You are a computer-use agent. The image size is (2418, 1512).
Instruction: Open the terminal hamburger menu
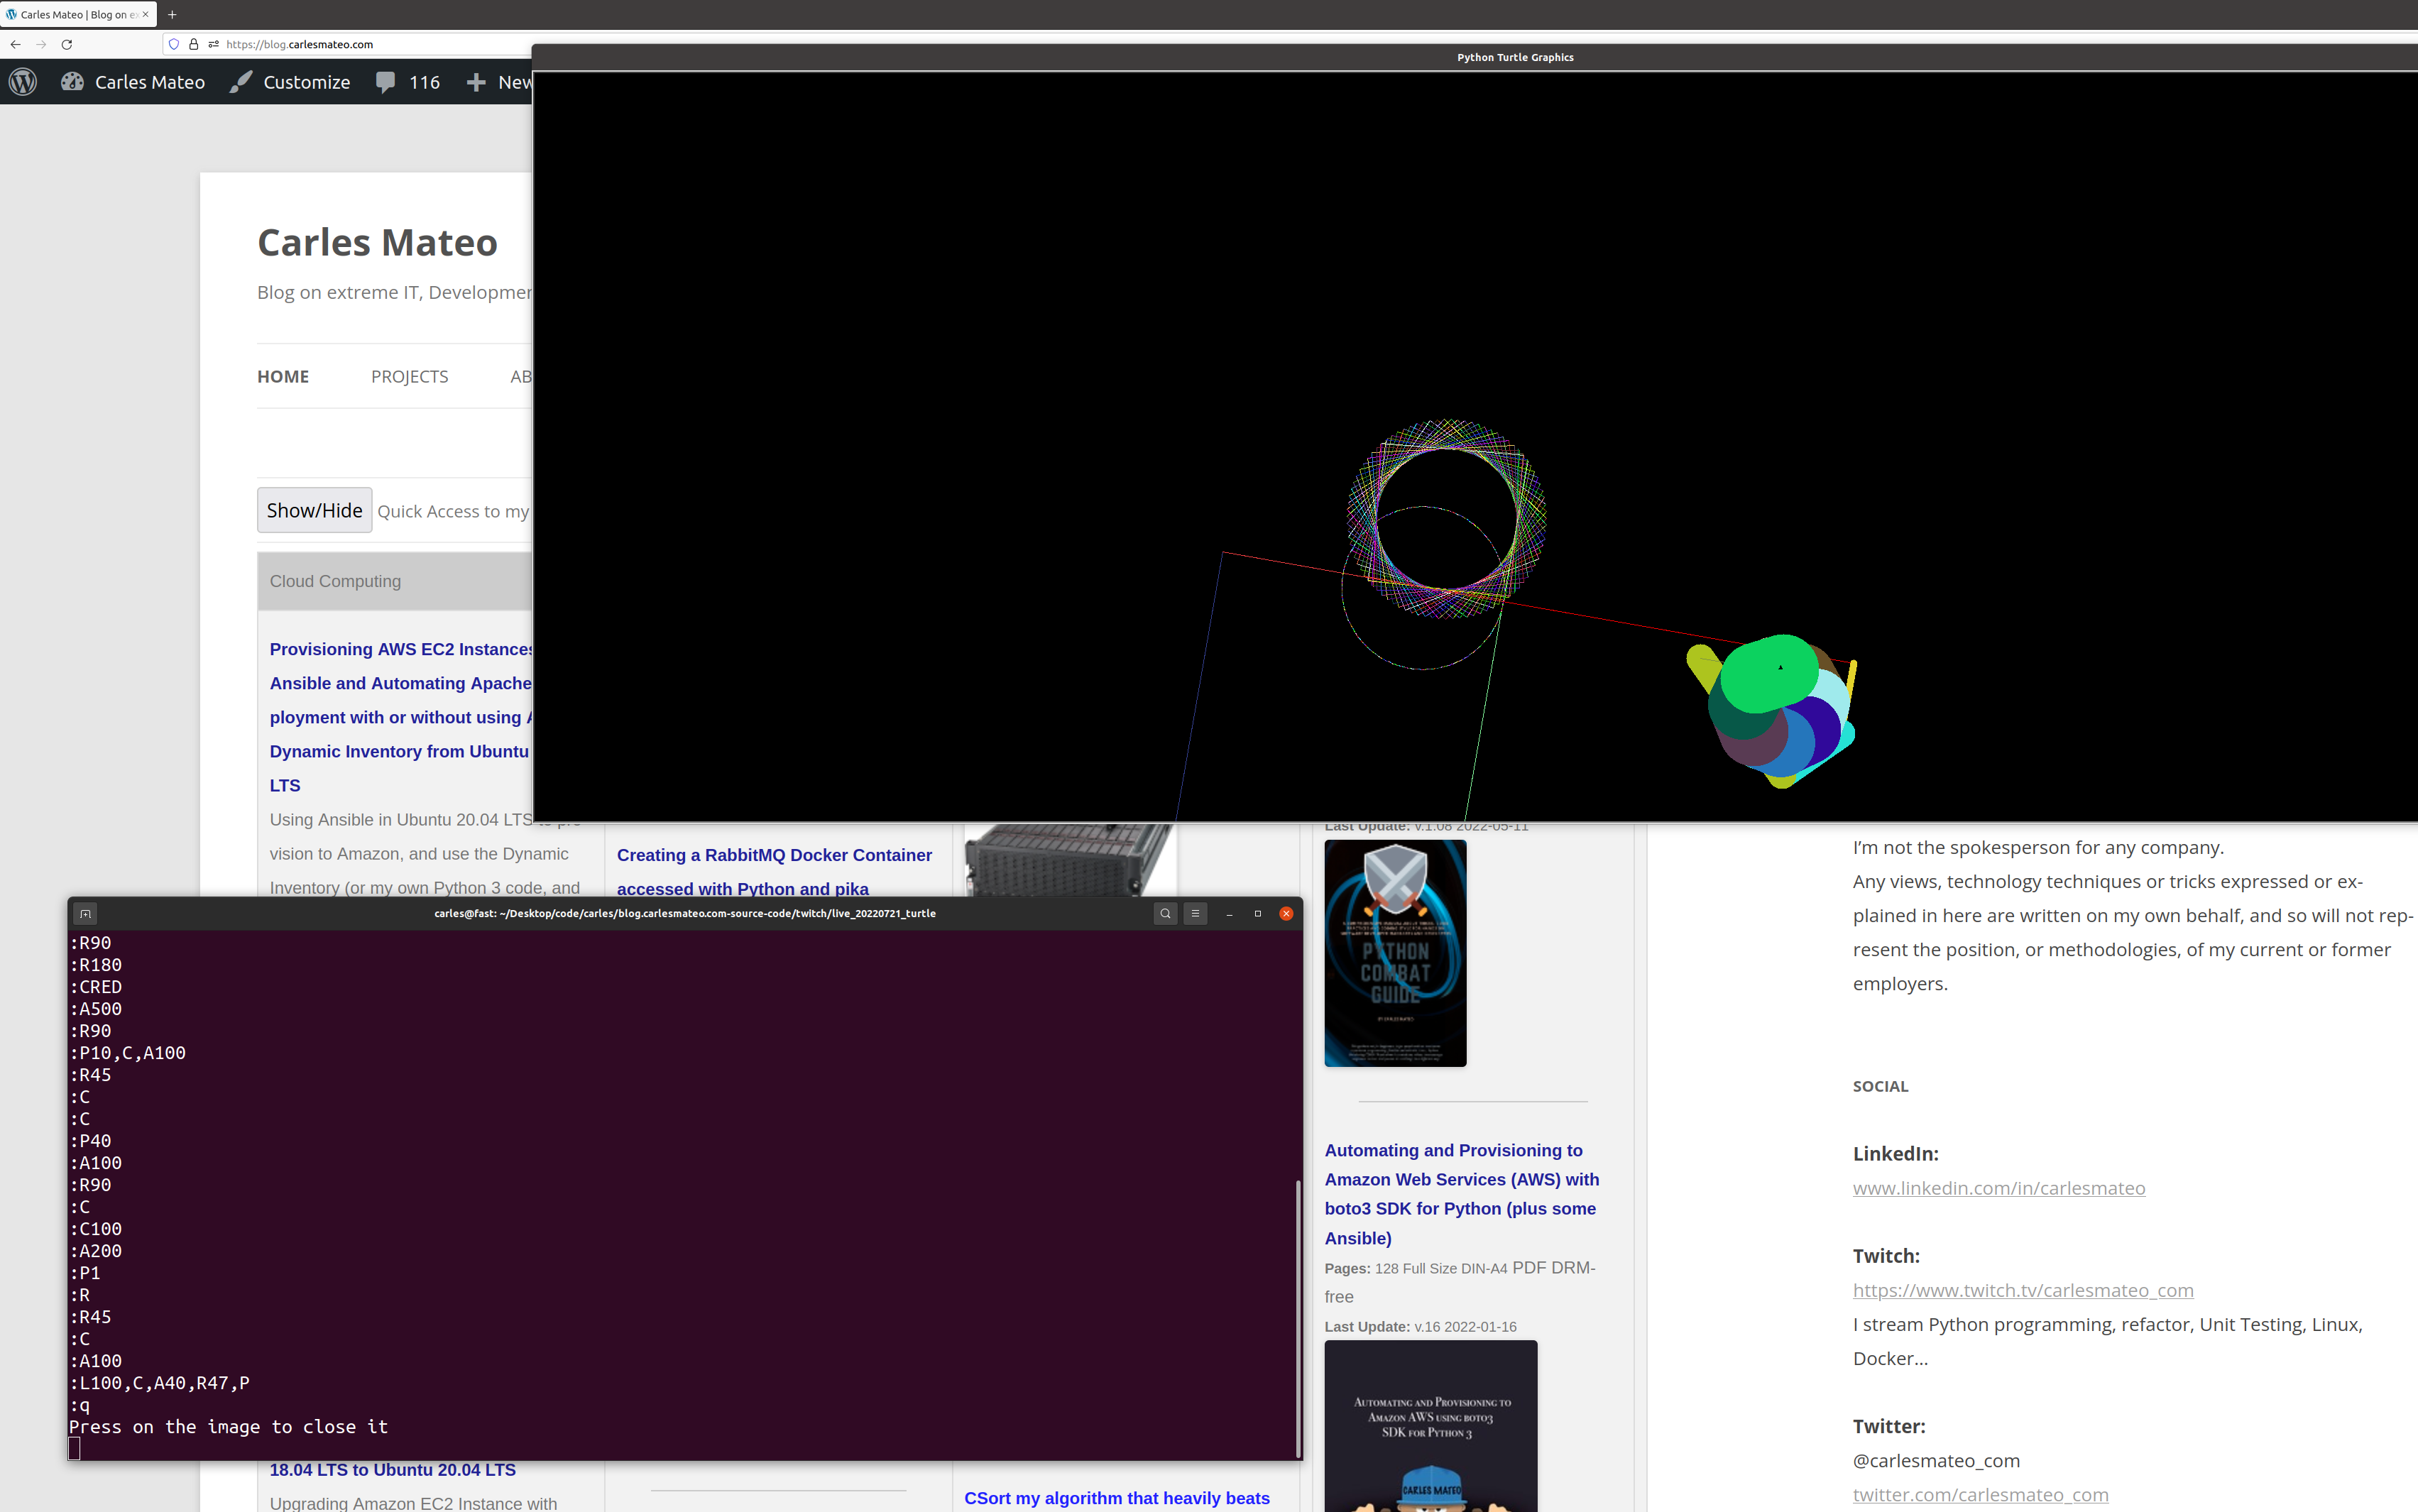[x=1195, y=913]
